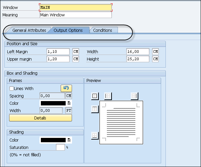
Task: Enable the Lines With checkbox
Action: click(x=12, y=89)
